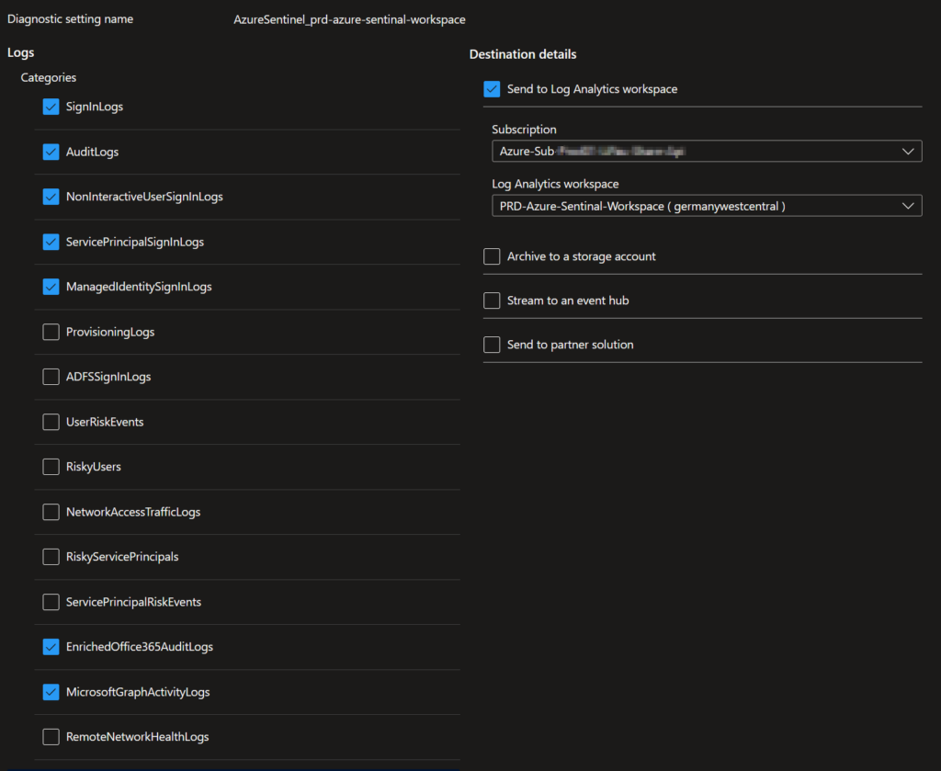Uncheck the AuditLogs category
The height and width of the screenshot is (771, 941).
point(51,152)
